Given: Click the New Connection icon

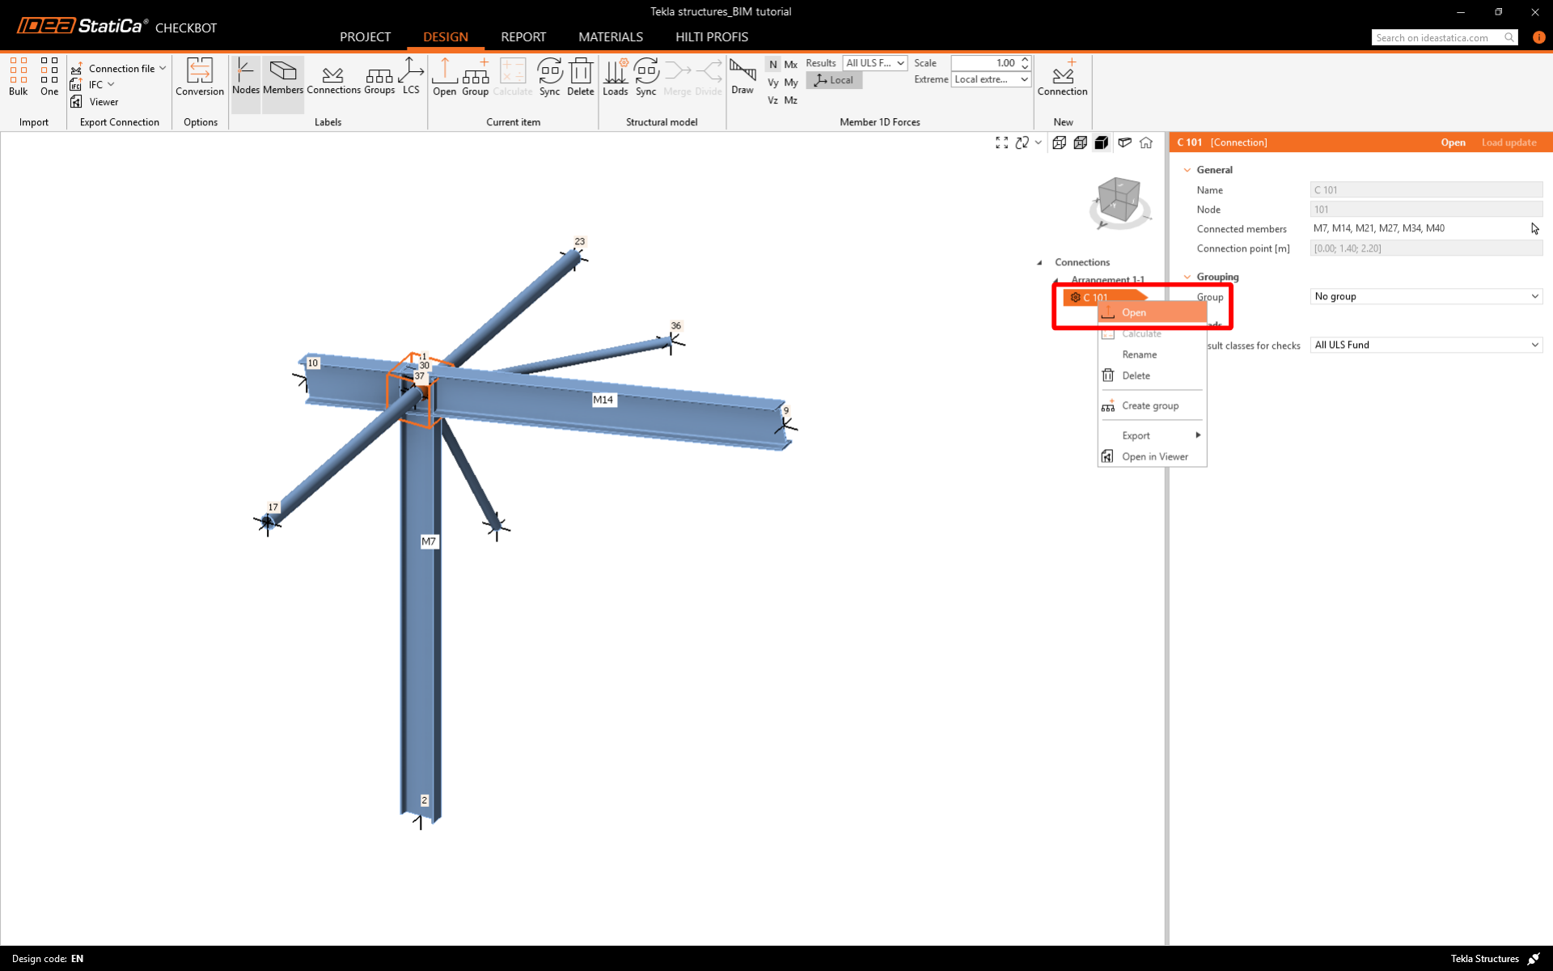Looking at the screenshot, I should 1062,76.
